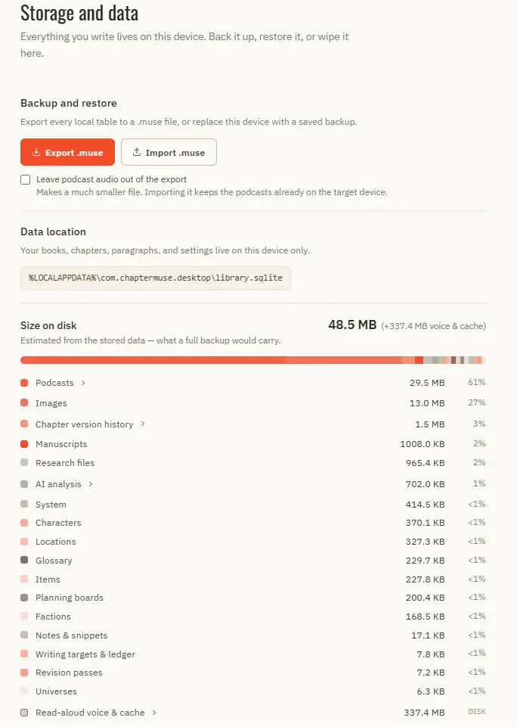Expand the AI analysis chevron
The width and height of the screenshot is (517, 727).
91,483
